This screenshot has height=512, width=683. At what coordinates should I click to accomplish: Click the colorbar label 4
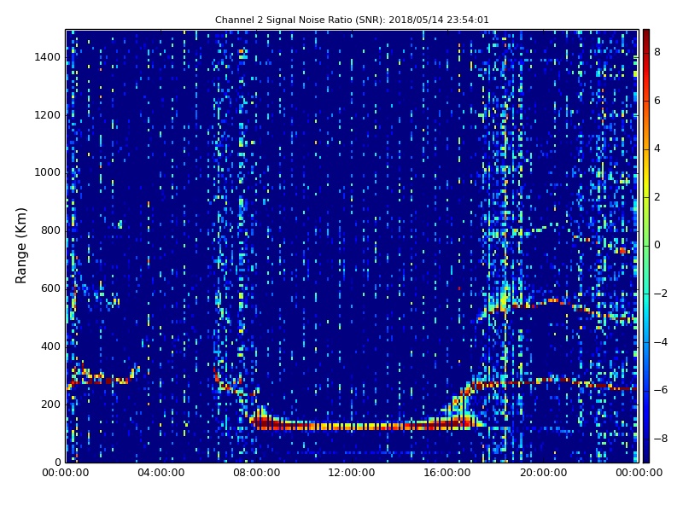point(657,148)
